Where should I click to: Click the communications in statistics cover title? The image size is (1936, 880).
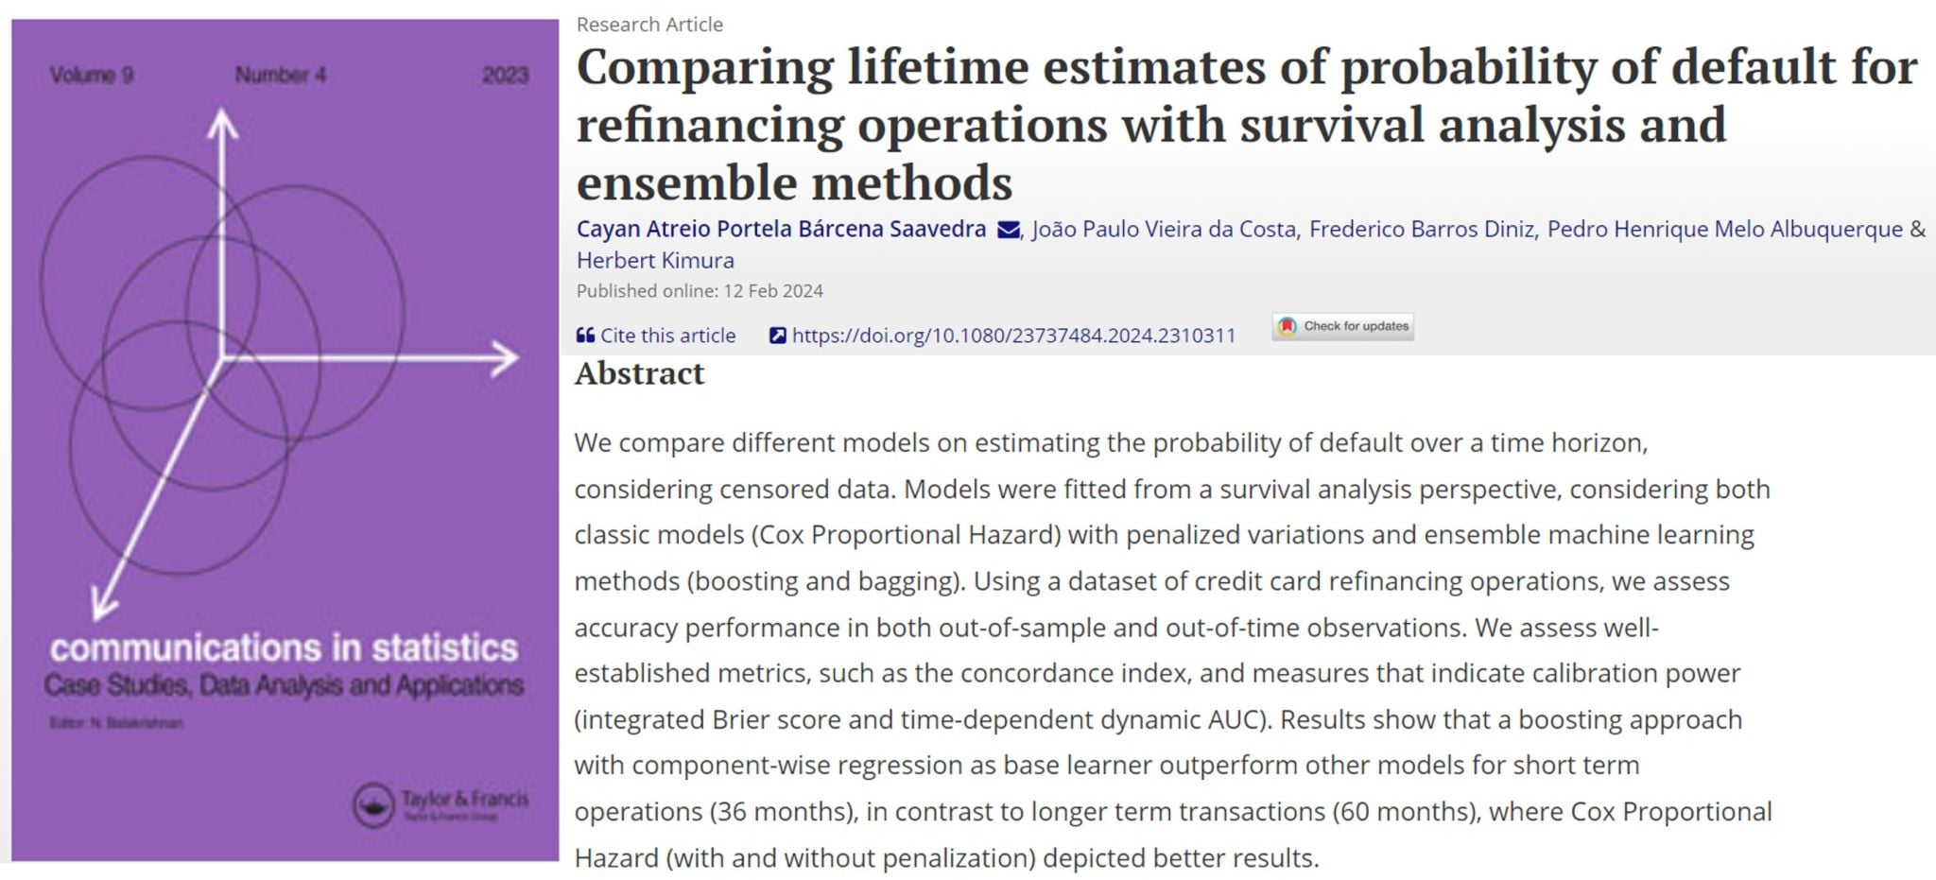click(x=284, y=647)
